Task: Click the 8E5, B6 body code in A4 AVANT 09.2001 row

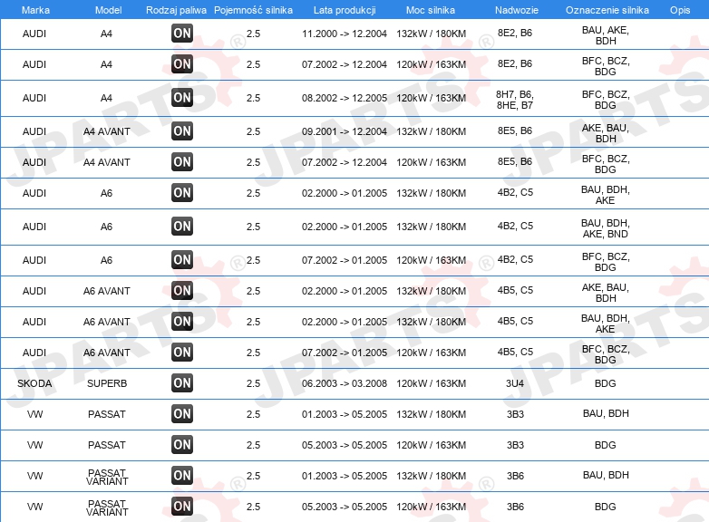Action: [515, 130]
